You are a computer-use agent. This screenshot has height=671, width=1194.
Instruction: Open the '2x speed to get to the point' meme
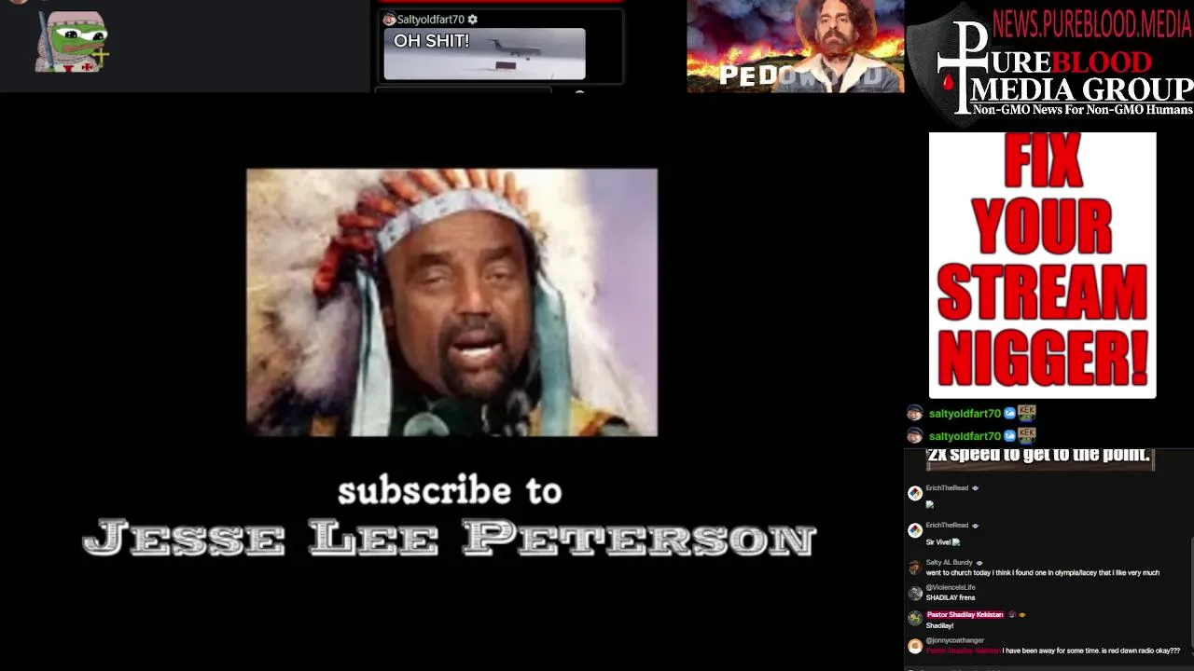coord(1040,458)
